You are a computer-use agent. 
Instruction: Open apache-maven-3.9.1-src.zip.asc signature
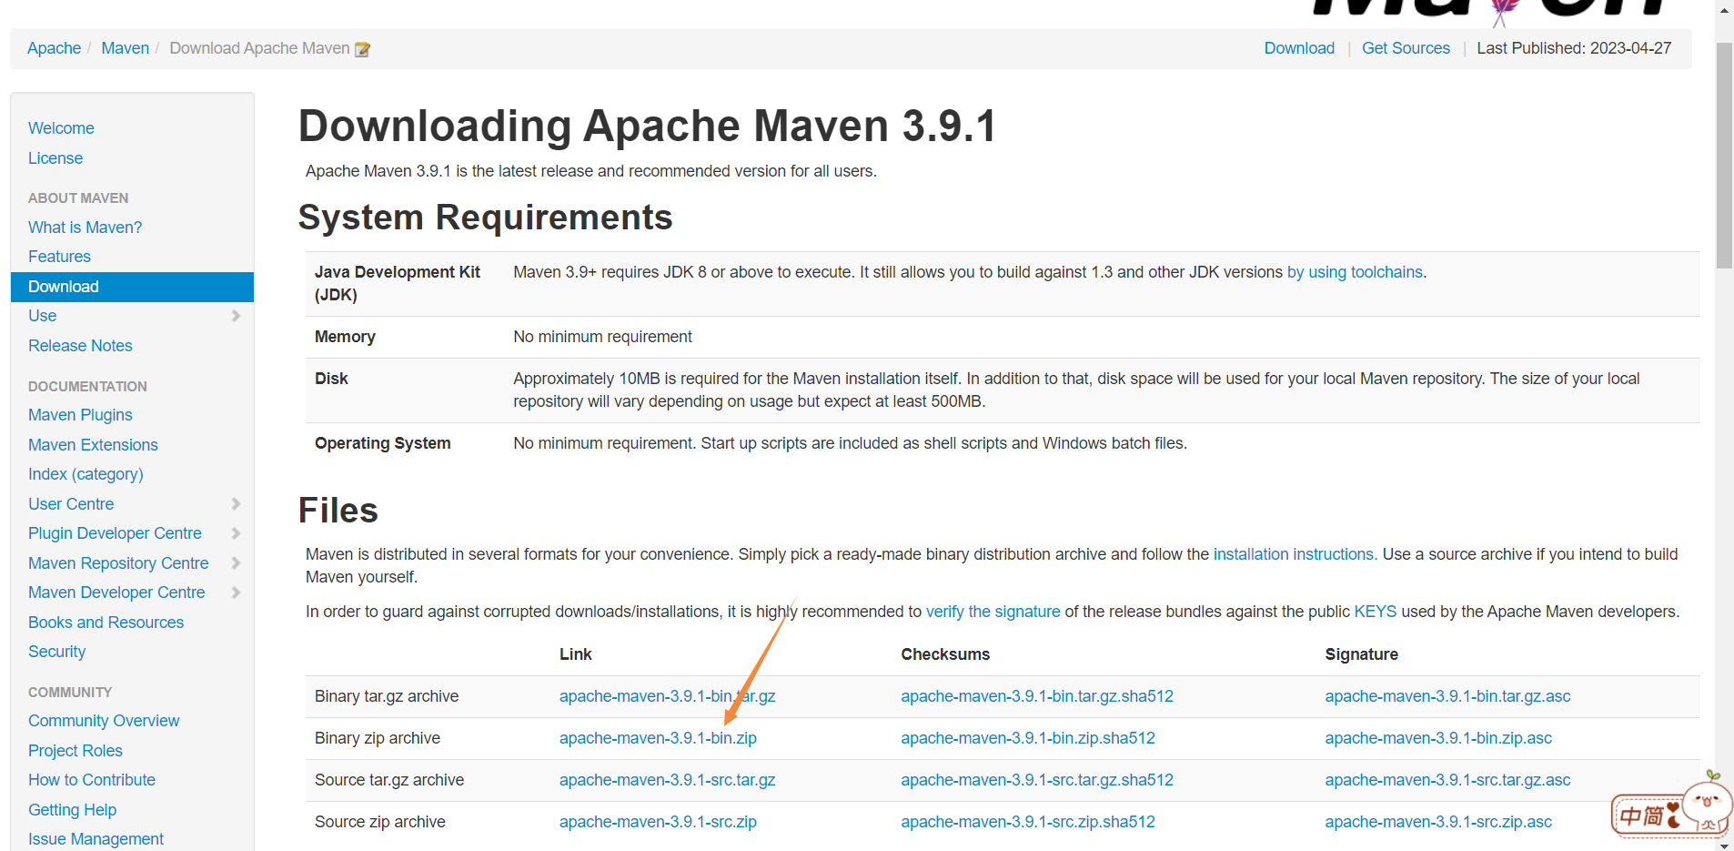[x=1438, y=822]
